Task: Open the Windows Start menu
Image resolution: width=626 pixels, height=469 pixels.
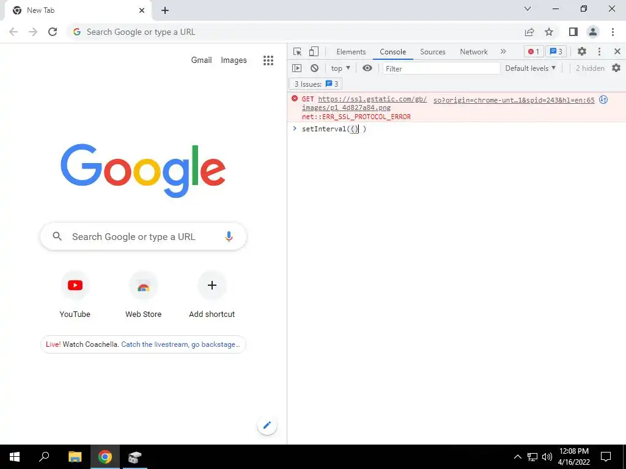Action: pos(15,457)
